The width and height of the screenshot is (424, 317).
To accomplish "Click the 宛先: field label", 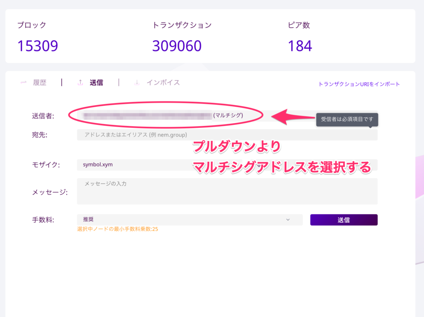I will point(39,135).
